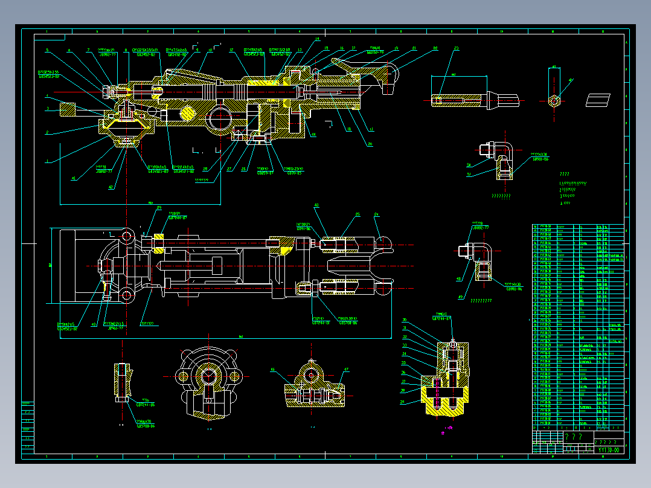Screen dimensions: 651x488
Task: Select balloon number 2 on the left side
Action: pos(47,132)
